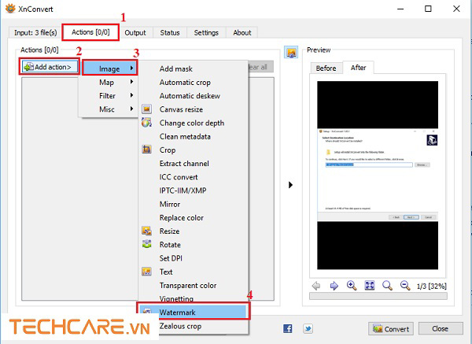The image size is (472, 344).
Task: Click the magnifier reset zoom icon
Action: coord(387,286)
